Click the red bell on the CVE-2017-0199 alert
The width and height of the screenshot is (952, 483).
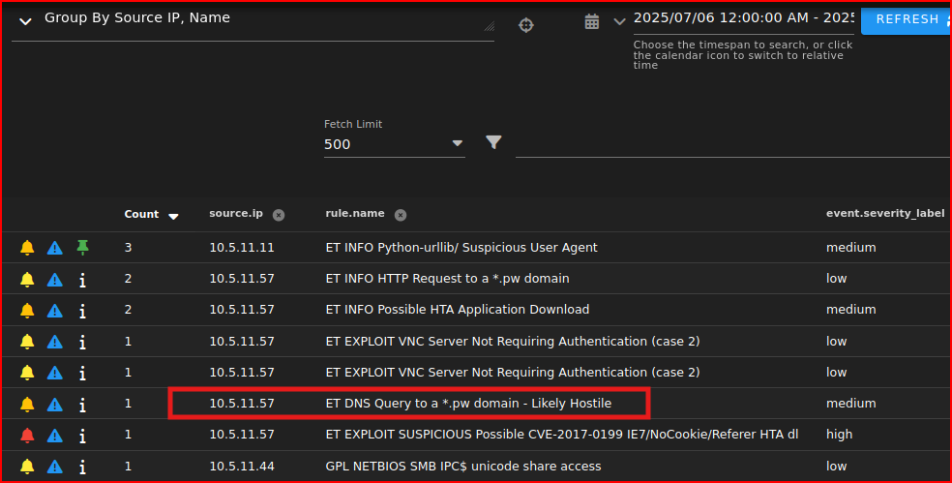[27, 435]
